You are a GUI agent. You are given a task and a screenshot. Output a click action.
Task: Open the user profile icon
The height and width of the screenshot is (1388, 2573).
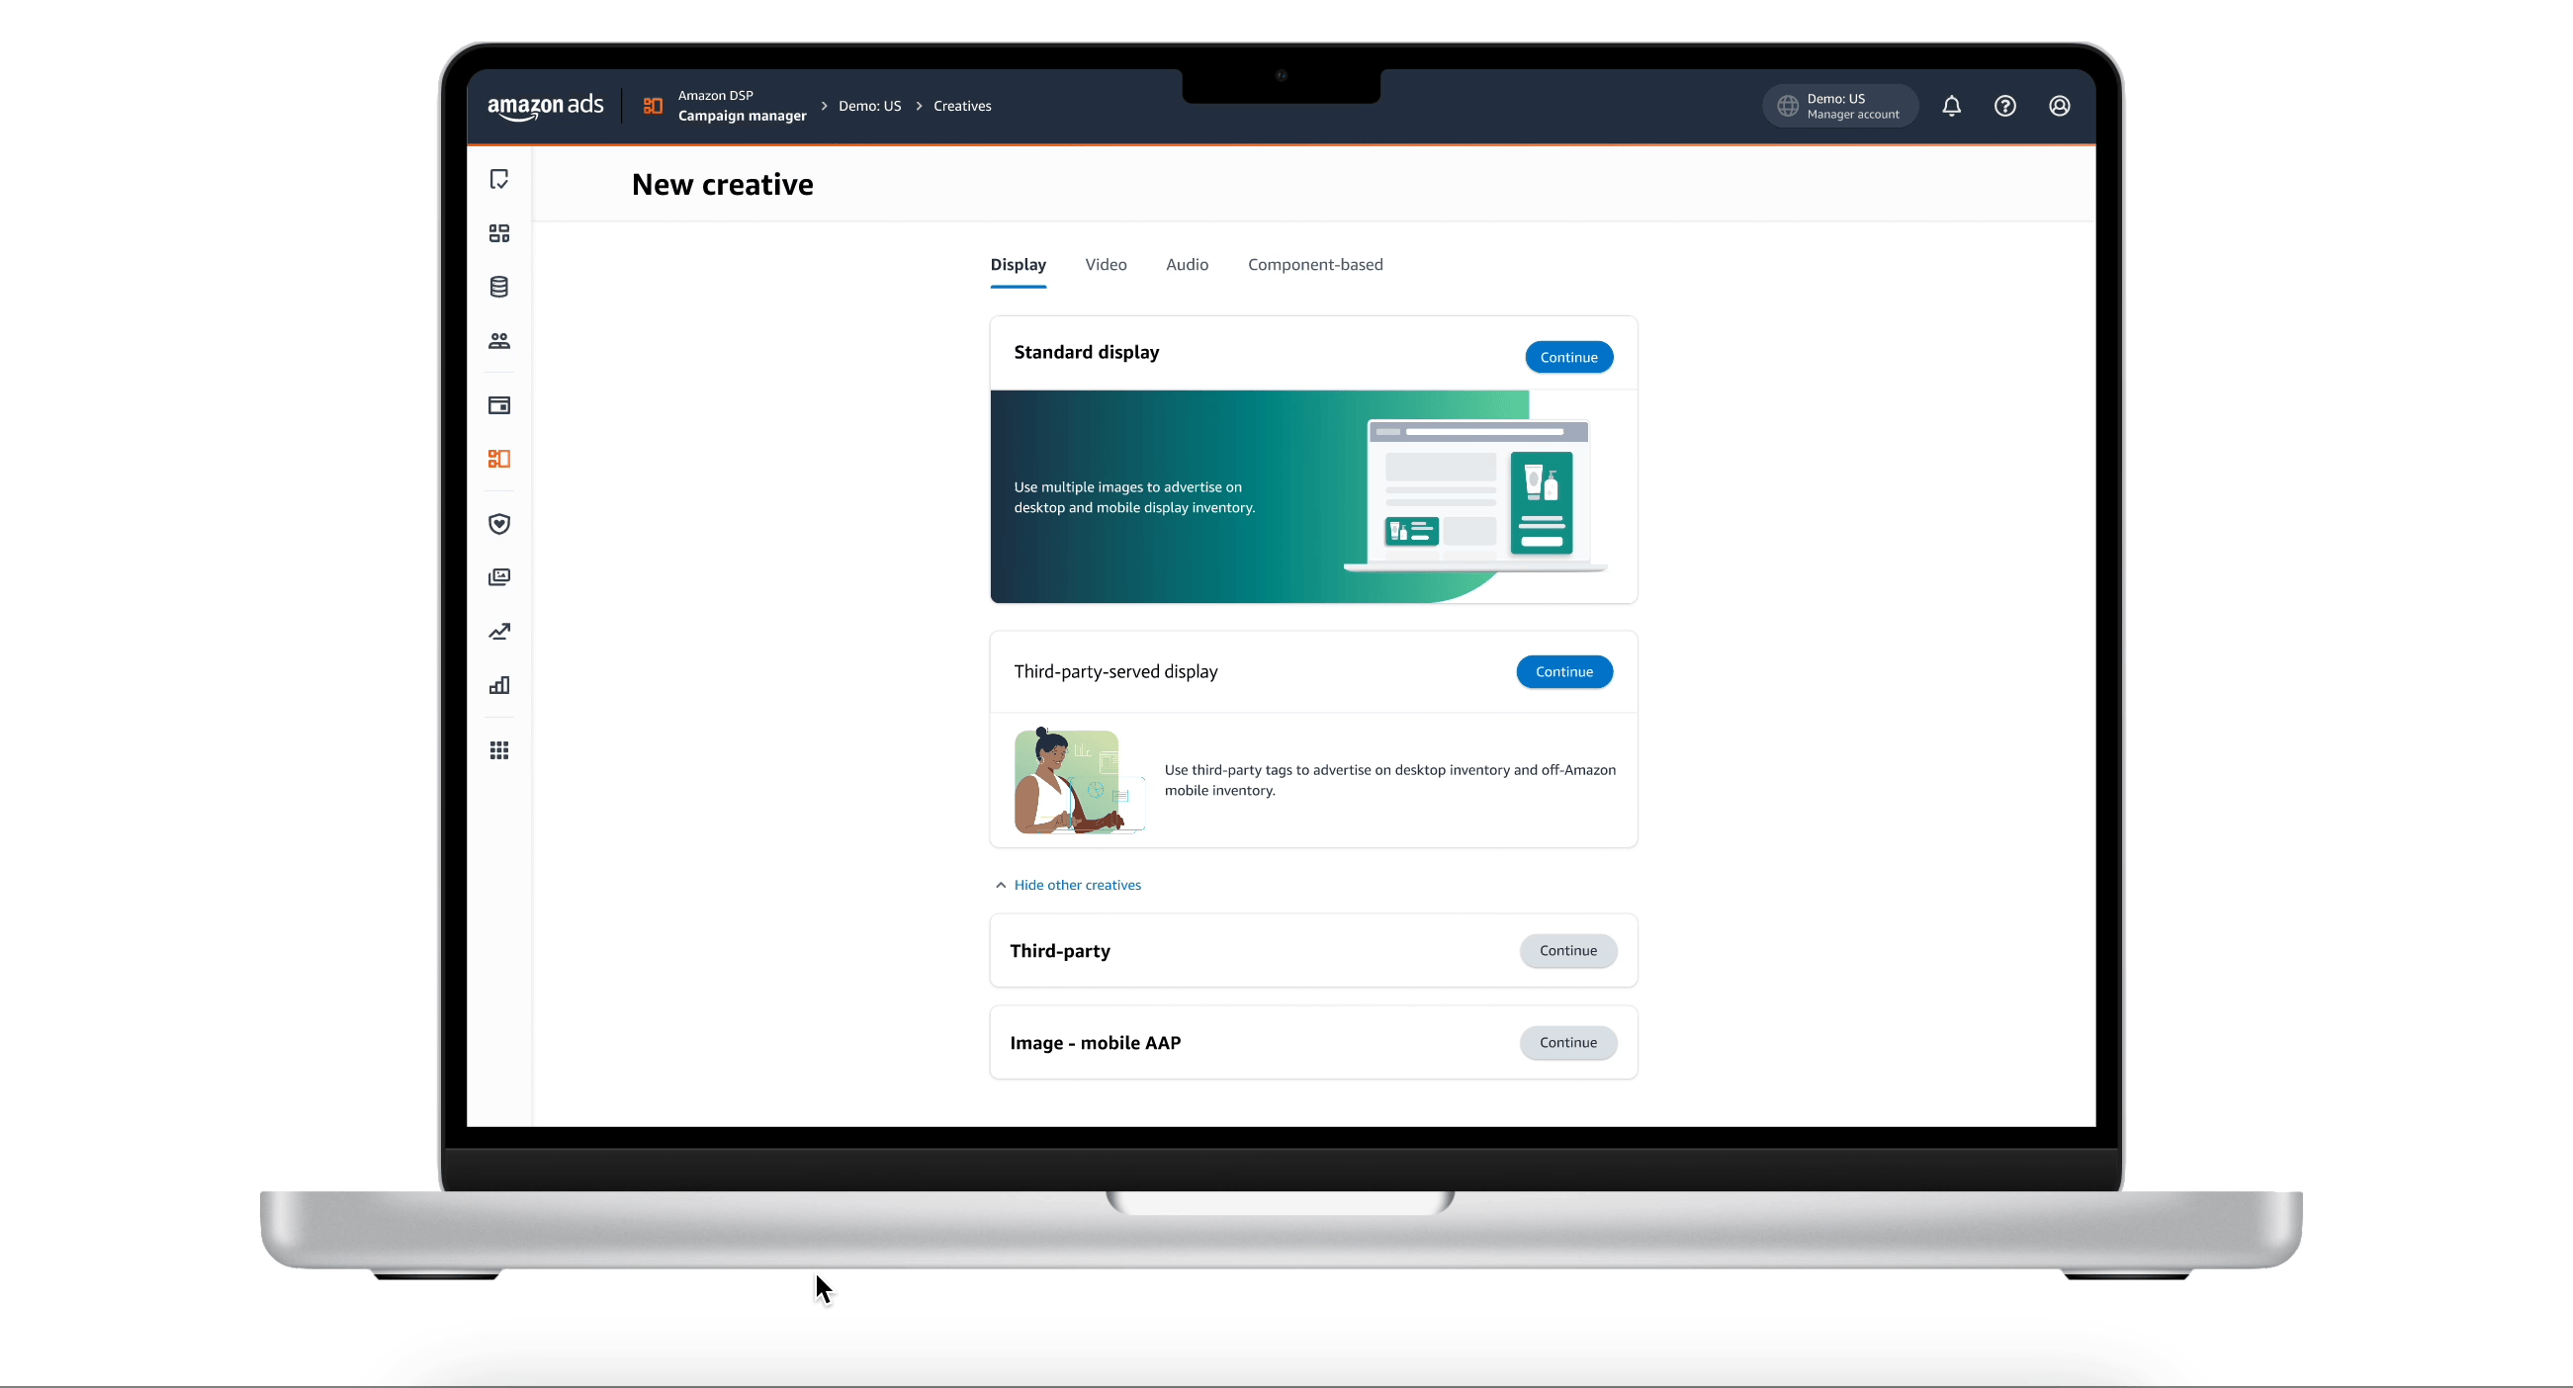pyautogui.click(x=2059, y=106)
